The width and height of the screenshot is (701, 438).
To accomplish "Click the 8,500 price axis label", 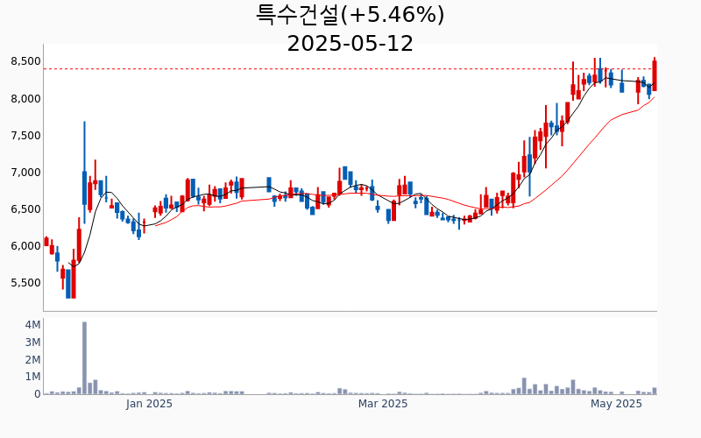I will click(x=25, y=61).
